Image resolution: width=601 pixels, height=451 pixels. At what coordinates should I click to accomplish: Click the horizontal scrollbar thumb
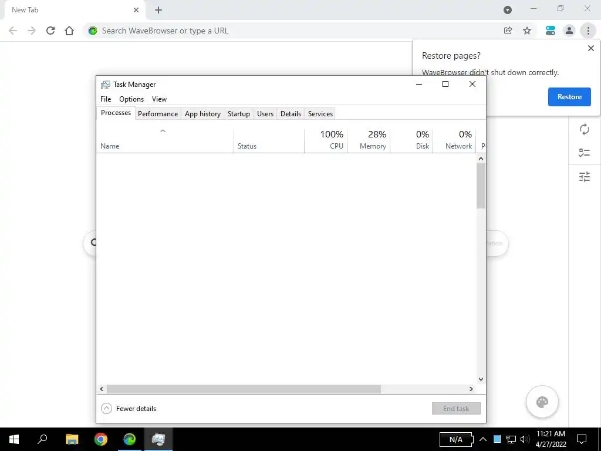click(x=244, y=389)
